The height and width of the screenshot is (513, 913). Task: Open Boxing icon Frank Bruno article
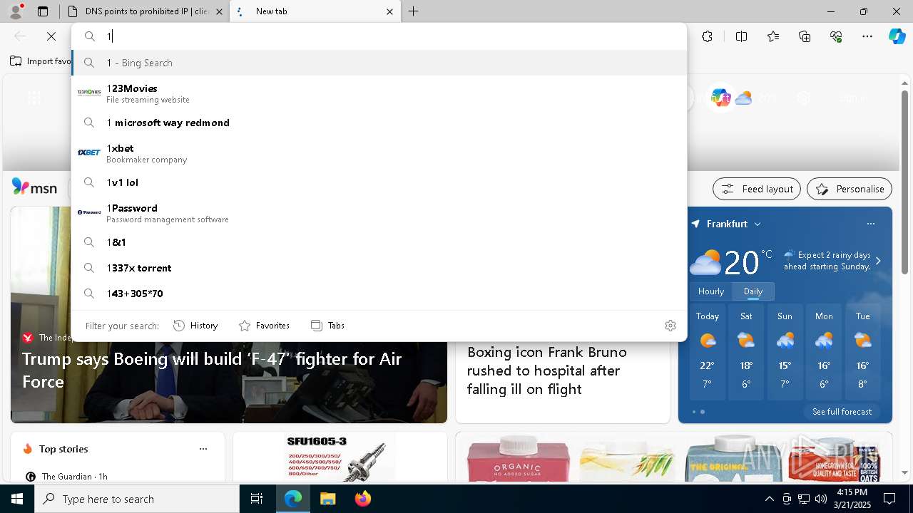pyautogui.click(x=547, y=370)
